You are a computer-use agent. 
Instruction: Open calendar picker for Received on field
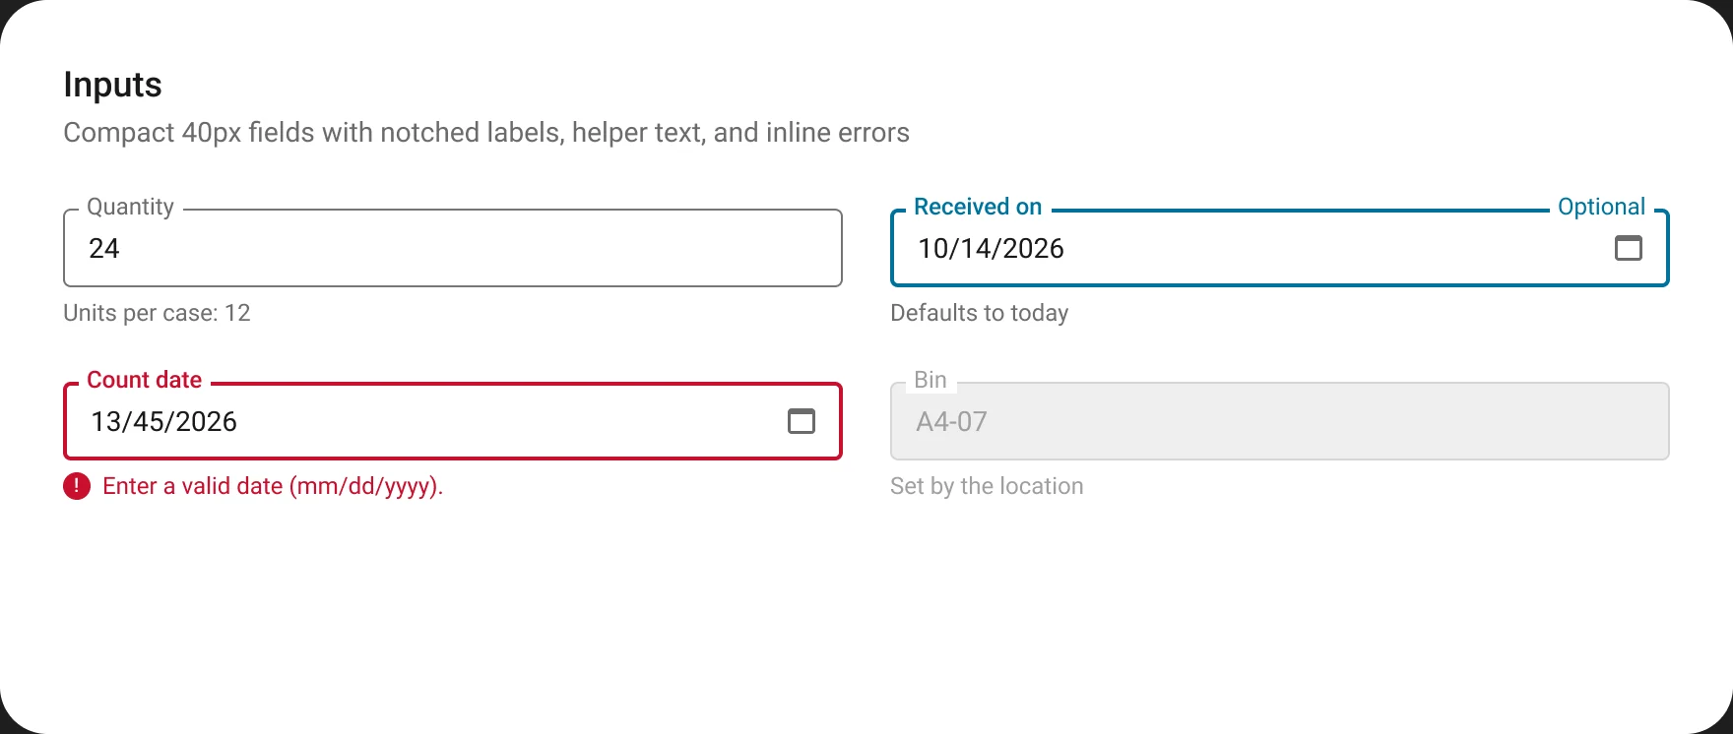coord(1629,248)
